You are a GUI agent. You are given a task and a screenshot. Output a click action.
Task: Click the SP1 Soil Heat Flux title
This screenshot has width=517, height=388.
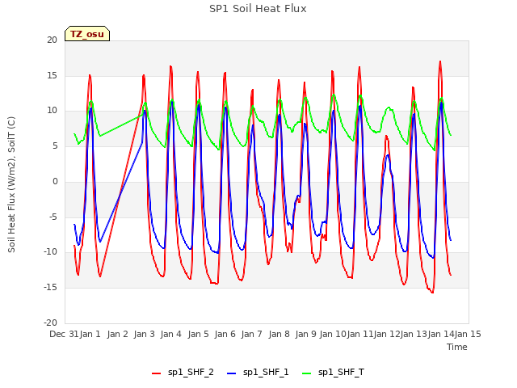[258, 9]
